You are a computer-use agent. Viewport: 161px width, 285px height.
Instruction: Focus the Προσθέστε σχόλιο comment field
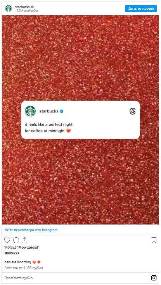pos(76,278)
